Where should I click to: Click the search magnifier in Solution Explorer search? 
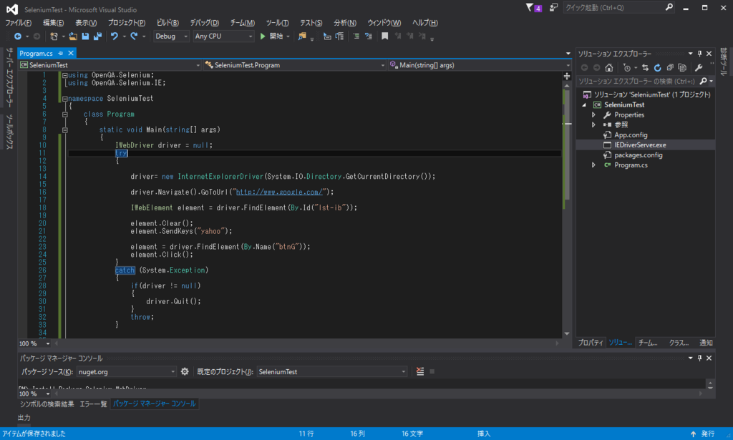(x=703, y=81)
